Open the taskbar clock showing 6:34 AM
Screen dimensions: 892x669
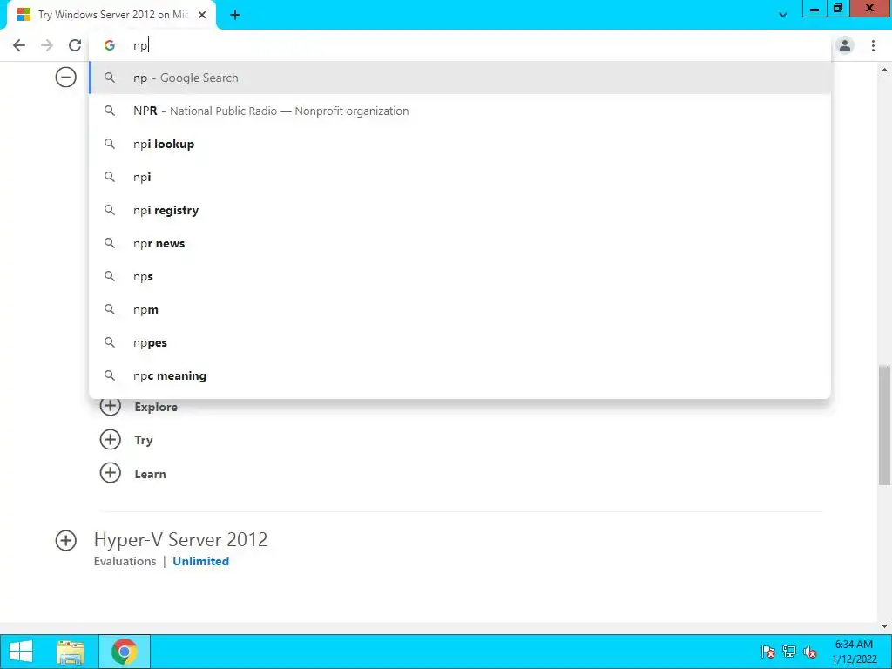[x=854, y=652]
